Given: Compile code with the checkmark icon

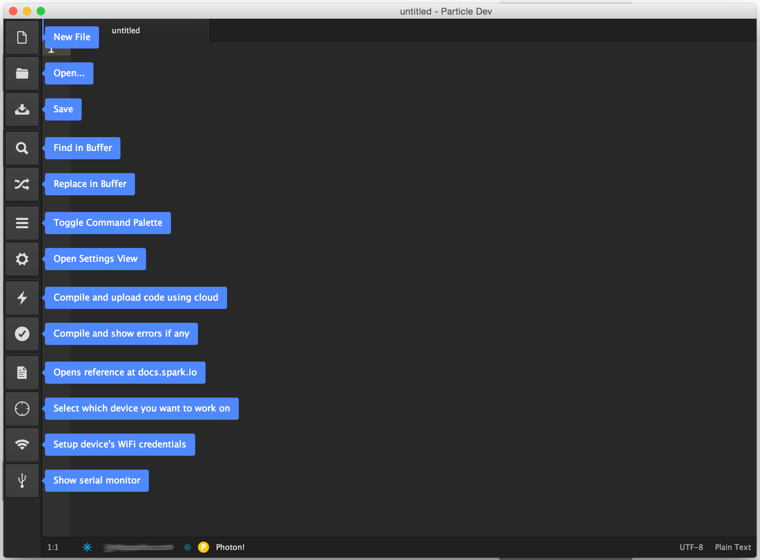Looking at the screenshot, I should coord(22,334).
